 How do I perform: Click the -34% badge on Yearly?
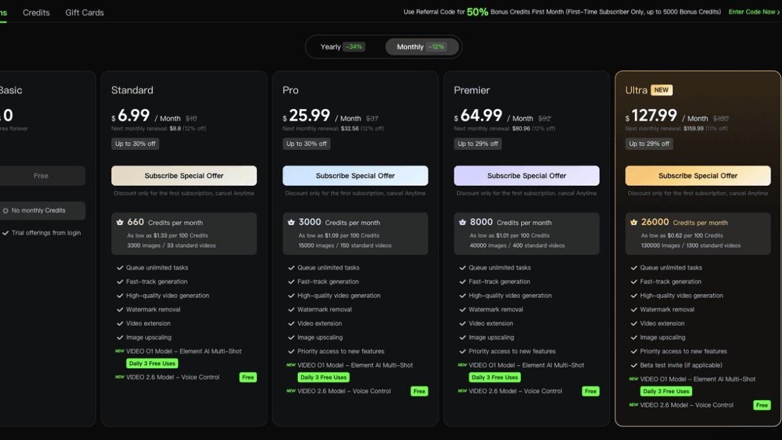354,47
